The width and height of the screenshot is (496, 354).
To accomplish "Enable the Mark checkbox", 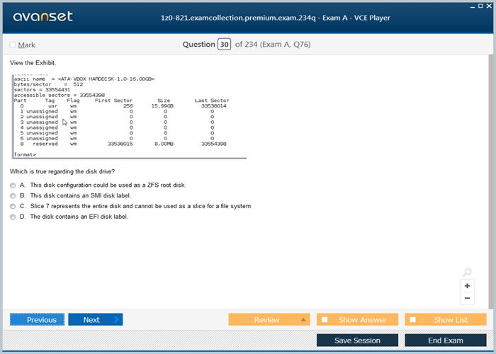I will 12,45.
